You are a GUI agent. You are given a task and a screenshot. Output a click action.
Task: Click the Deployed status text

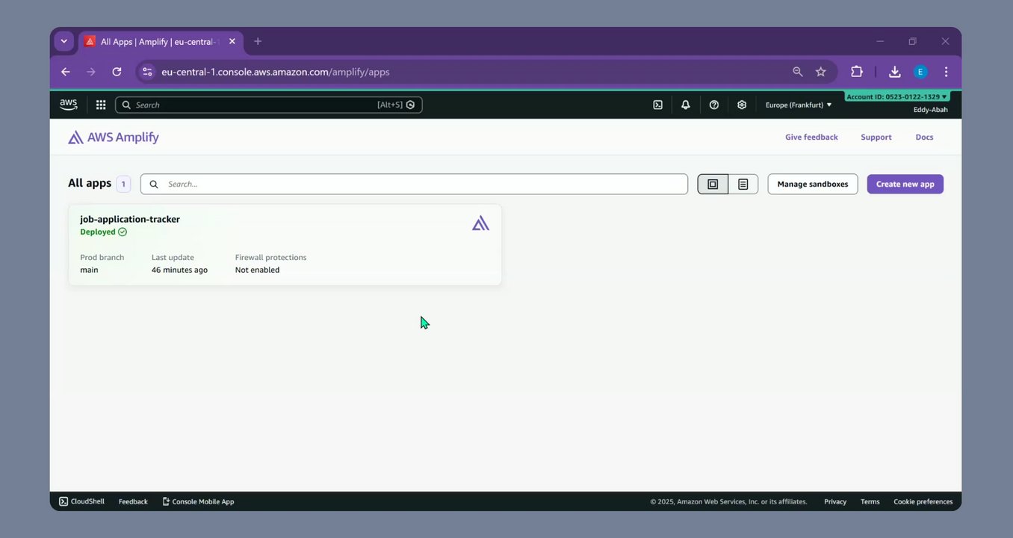[x=98, y=232]
